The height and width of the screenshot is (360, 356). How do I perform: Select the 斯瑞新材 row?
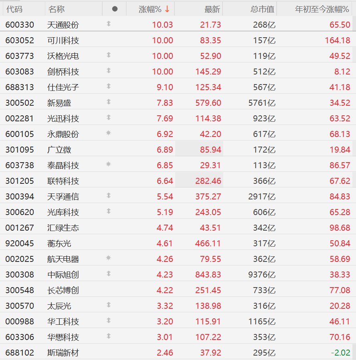(178, 352)
